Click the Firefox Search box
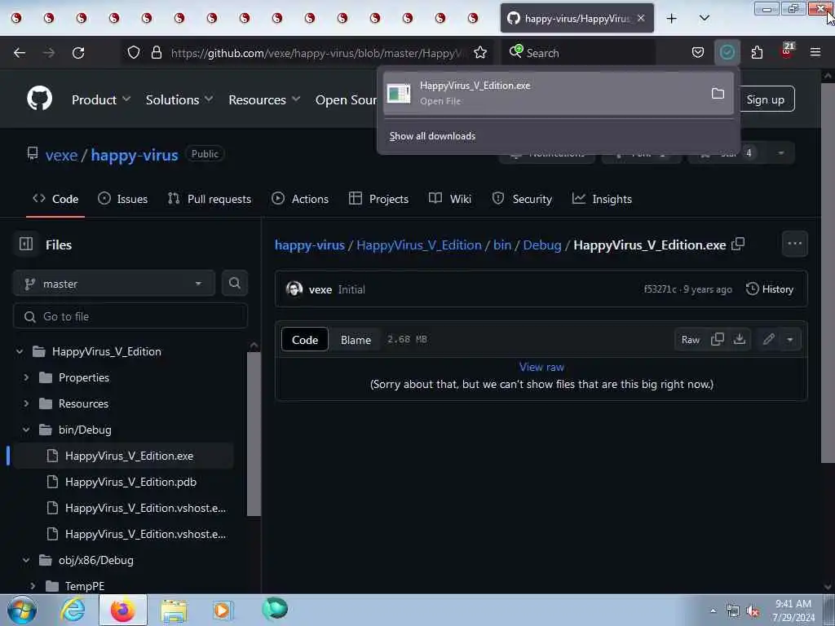 click(x=578, y=53)
